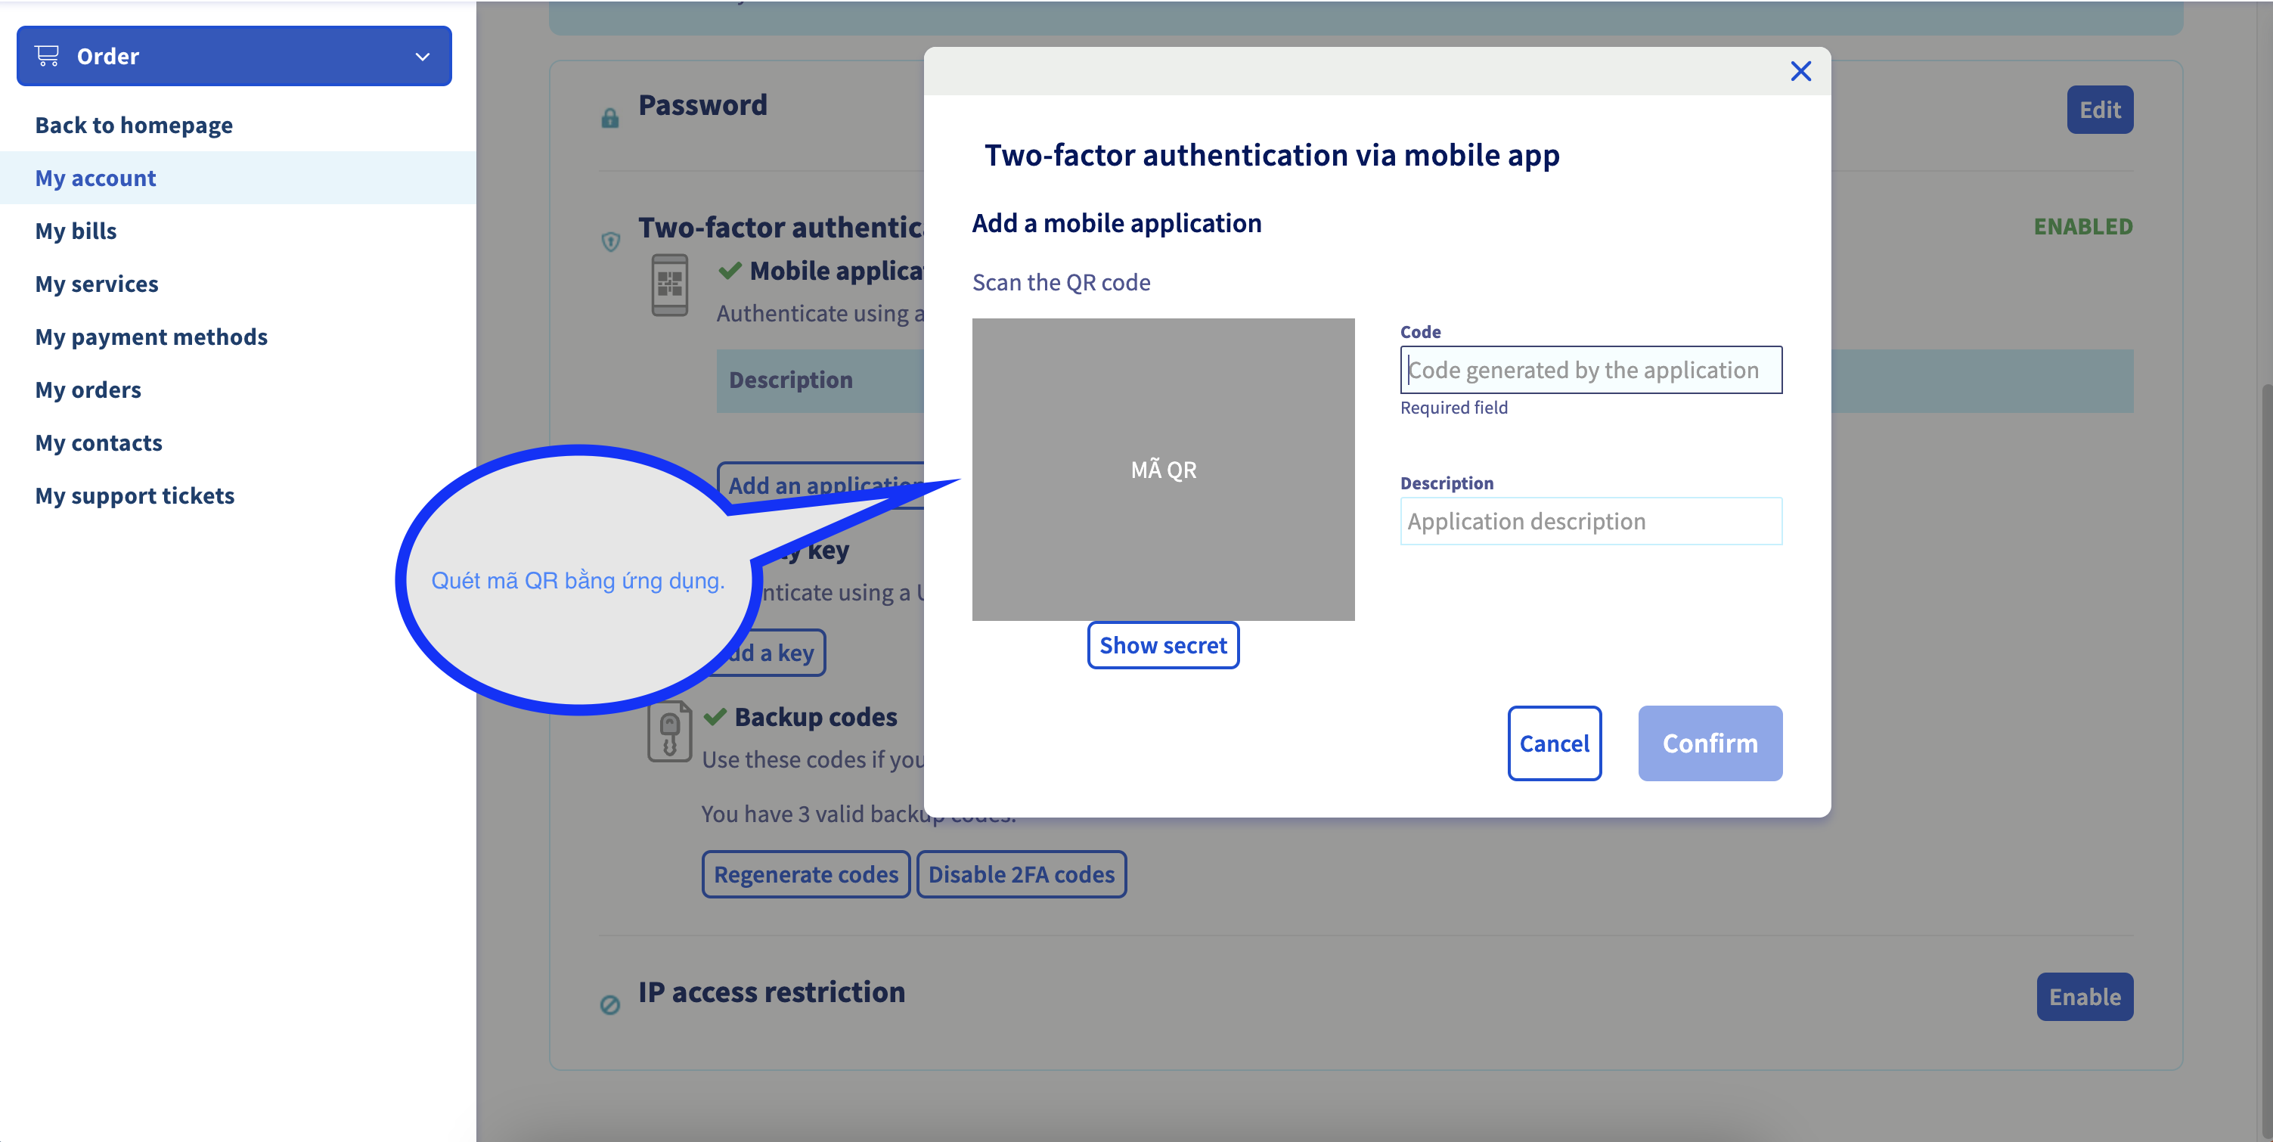
Task: Open My support tickets
Action: click(135, 496)
